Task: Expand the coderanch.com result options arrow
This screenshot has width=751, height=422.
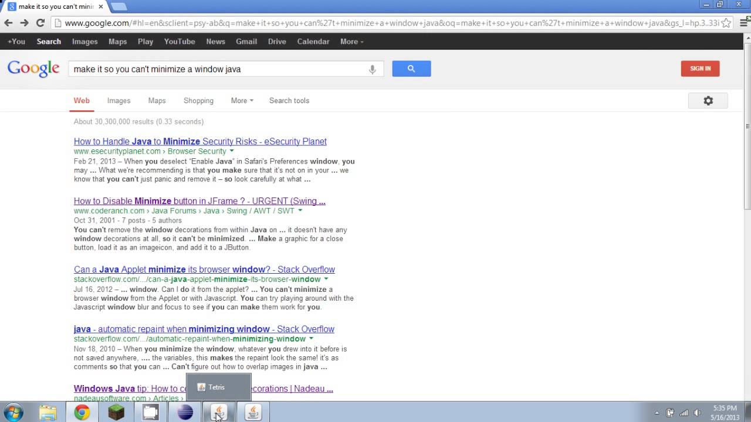Action: coord(300,211)
